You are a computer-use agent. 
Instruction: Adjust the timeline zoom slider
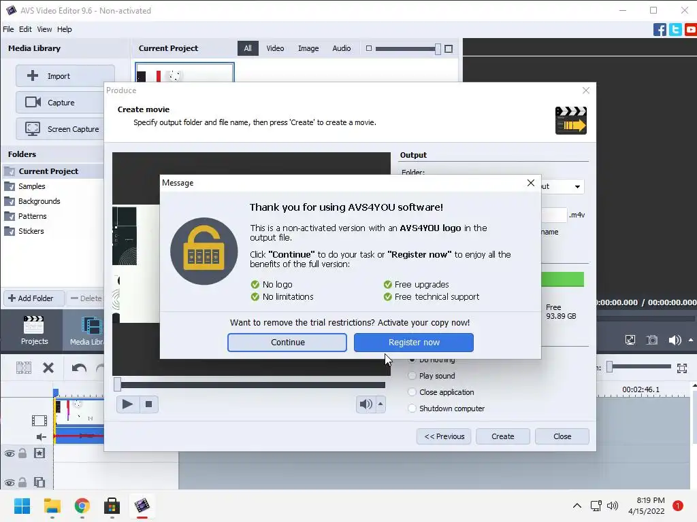610,366
